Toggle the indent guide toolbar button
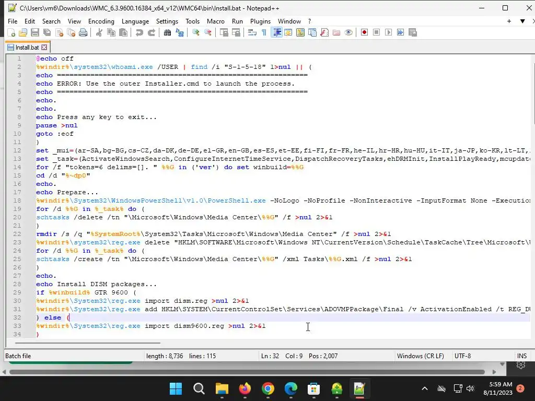This screenshot has height=401, width=535. pos(277,32)
